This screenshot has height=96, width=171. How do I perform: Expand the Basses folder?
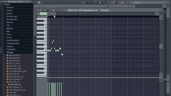10,7
